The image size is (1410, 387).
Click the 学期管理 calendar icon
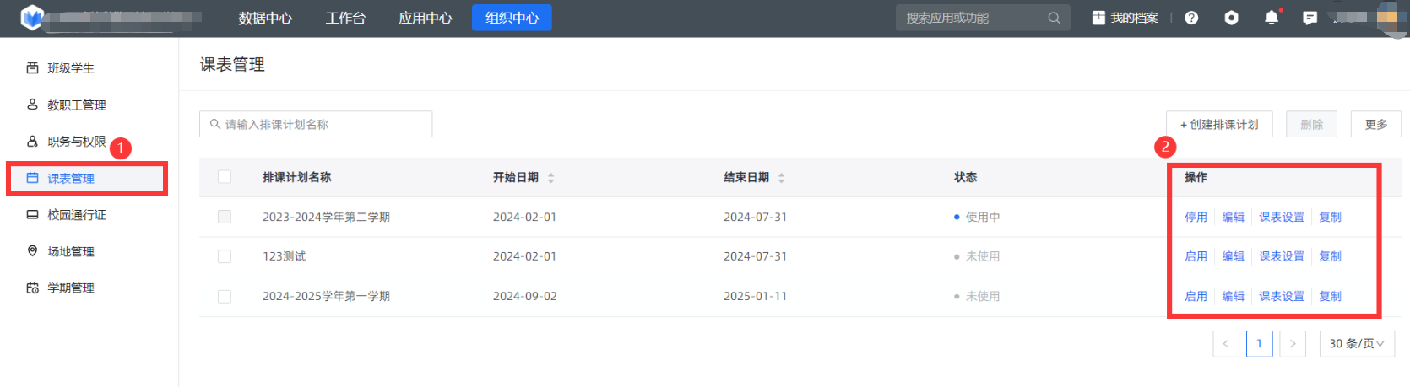32,288
